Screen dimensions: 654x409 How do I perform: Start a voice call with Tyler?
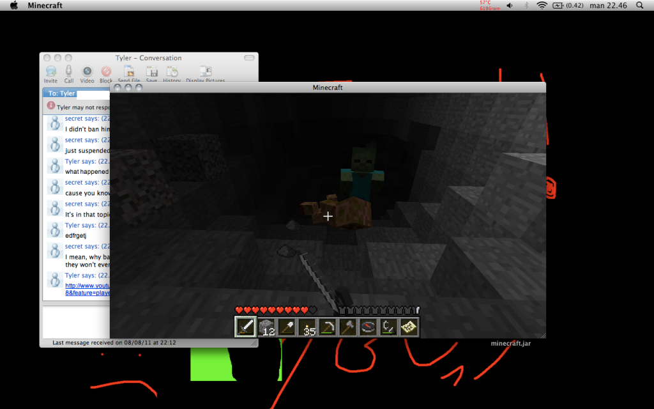click(69, 72)
